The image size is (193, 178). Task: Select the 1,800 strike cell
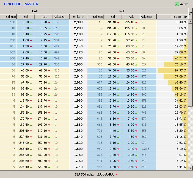(x=78, y=149)
